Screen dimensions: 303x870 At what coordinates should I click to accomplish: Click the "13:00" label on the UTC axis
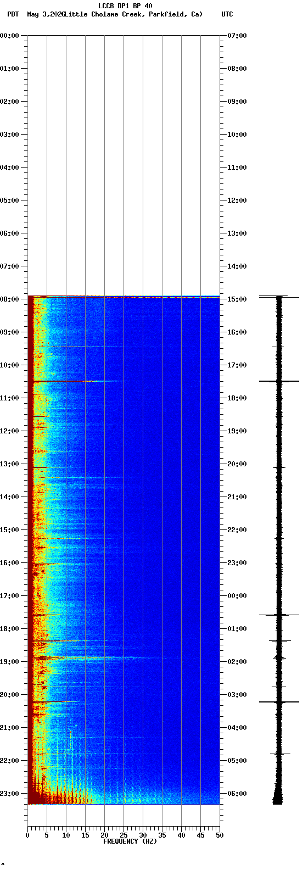tap(237, 233)
